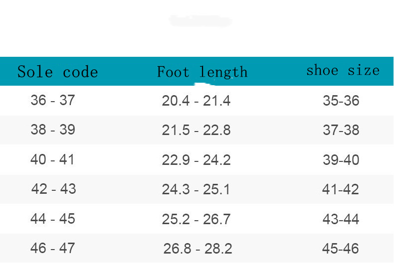Click sole code cell 40 - 41
The height and width of the screenshot is (271, 394).
(x=52, y=160)
